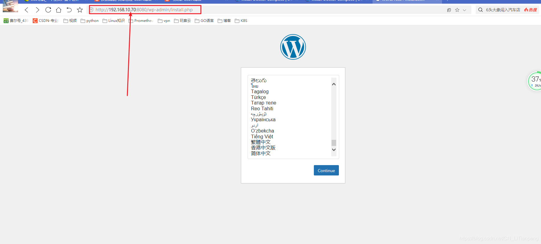541x244 pixels.
Task: Open the 视频 bookmark folder
Action: pyautogui.click(x=70, y=21)
